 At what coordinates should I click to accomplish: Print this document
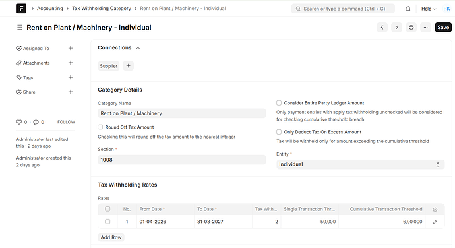[x=411, y=27]
